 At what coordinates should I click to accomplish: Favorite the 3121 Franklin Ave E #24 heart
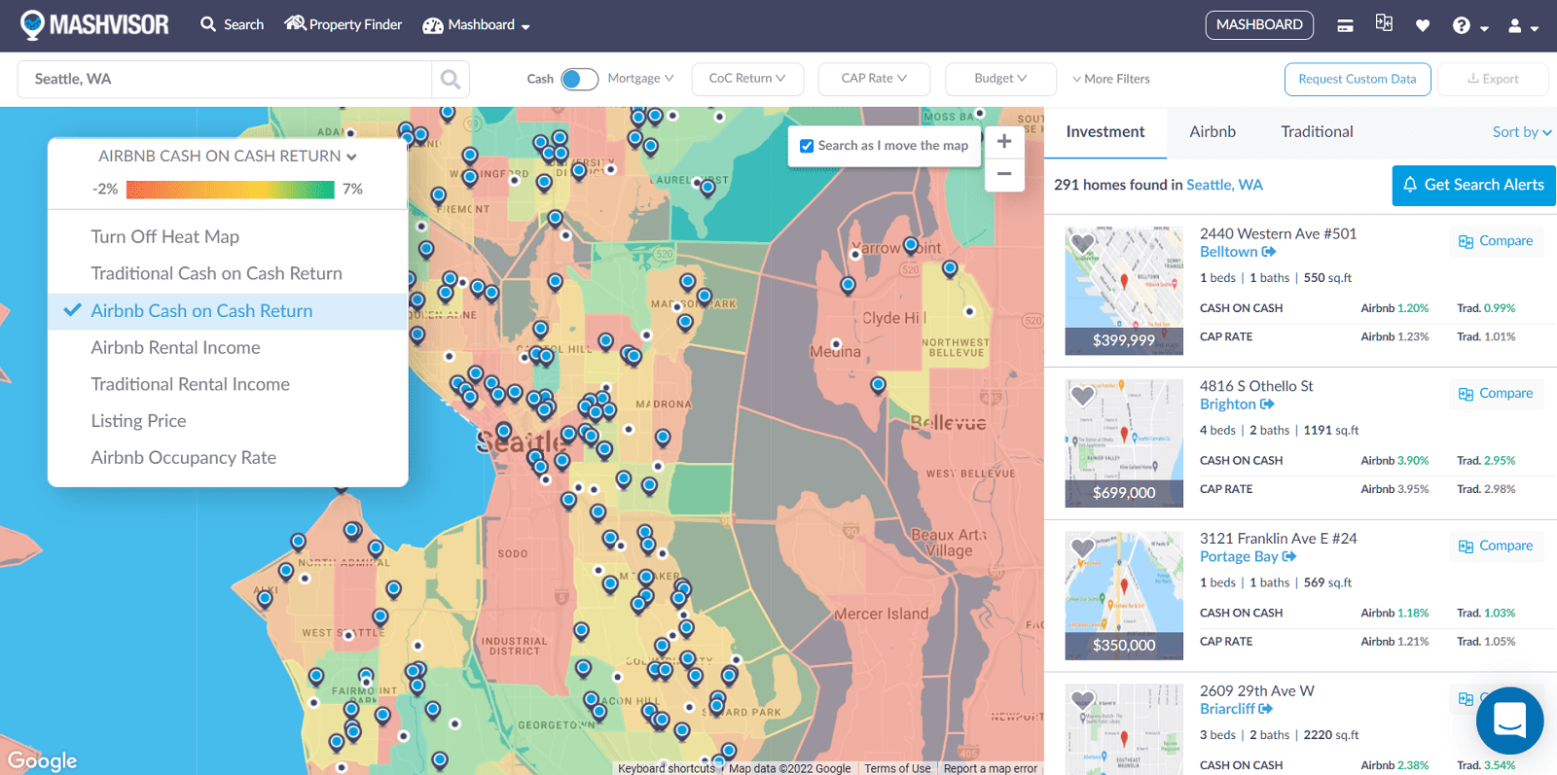(1083, 547)
